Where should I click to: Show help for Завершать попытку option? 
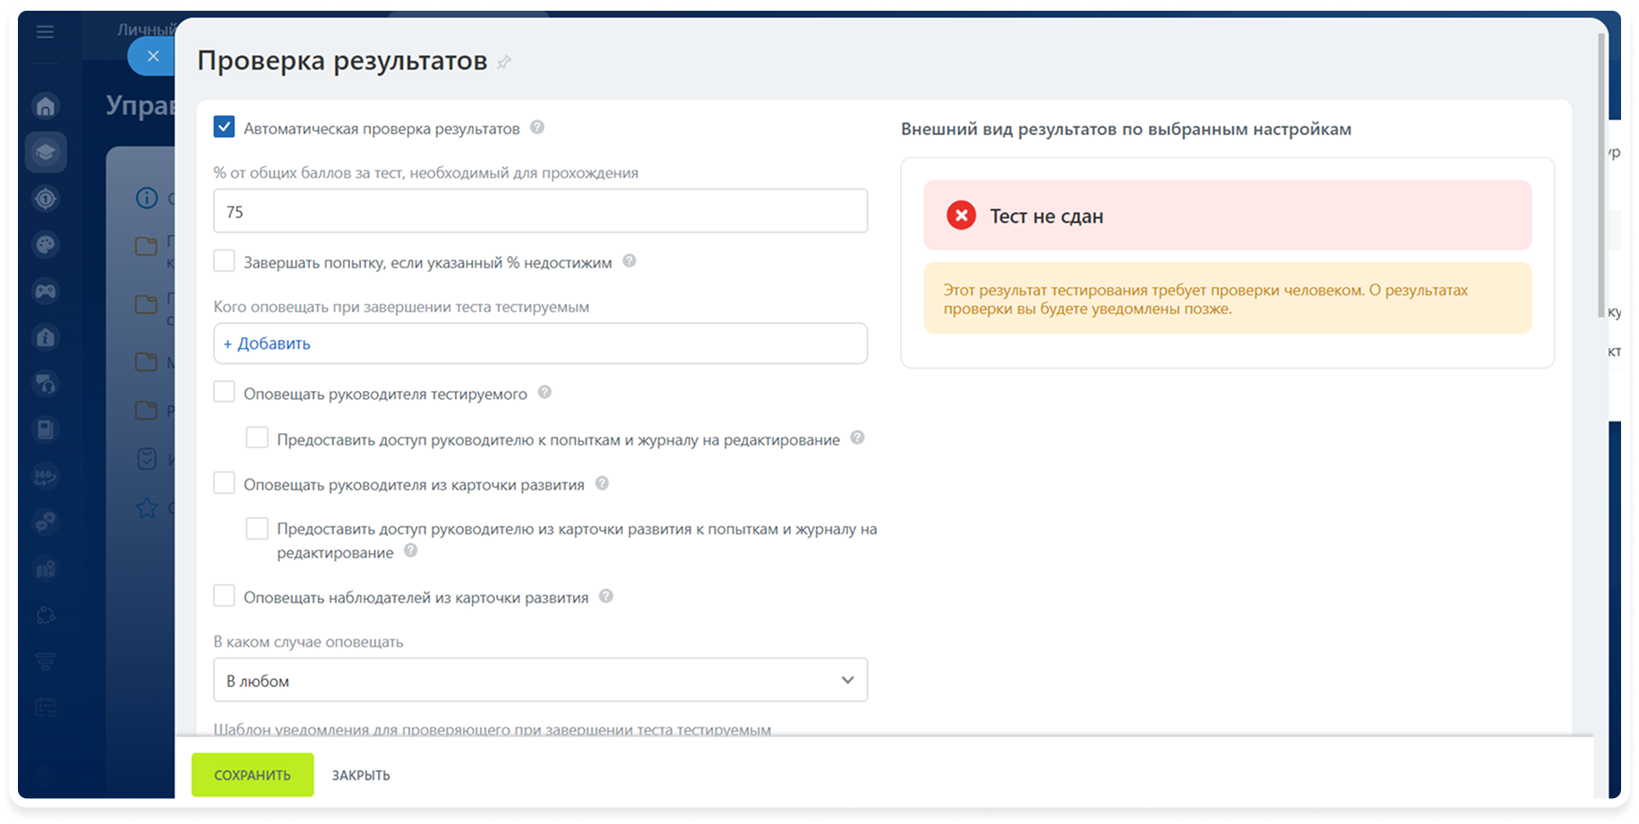click(630, 260)
